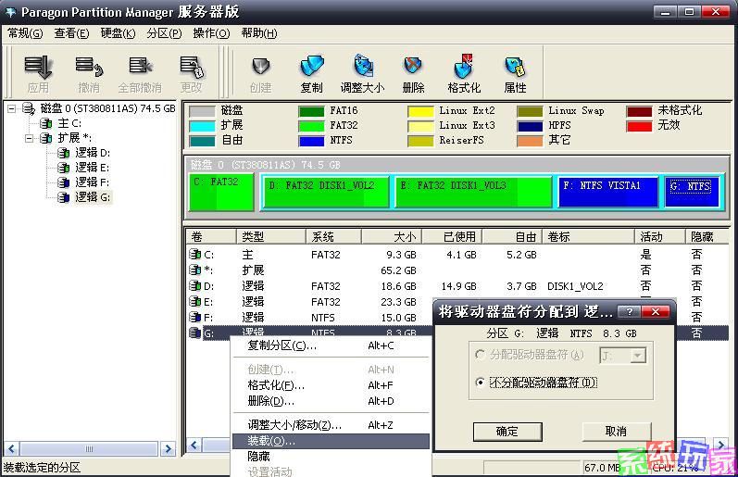Viewport: 738px width, 477px height.
Task: Choose 格式化(F)... from context menu
Action: coord(331,385)
